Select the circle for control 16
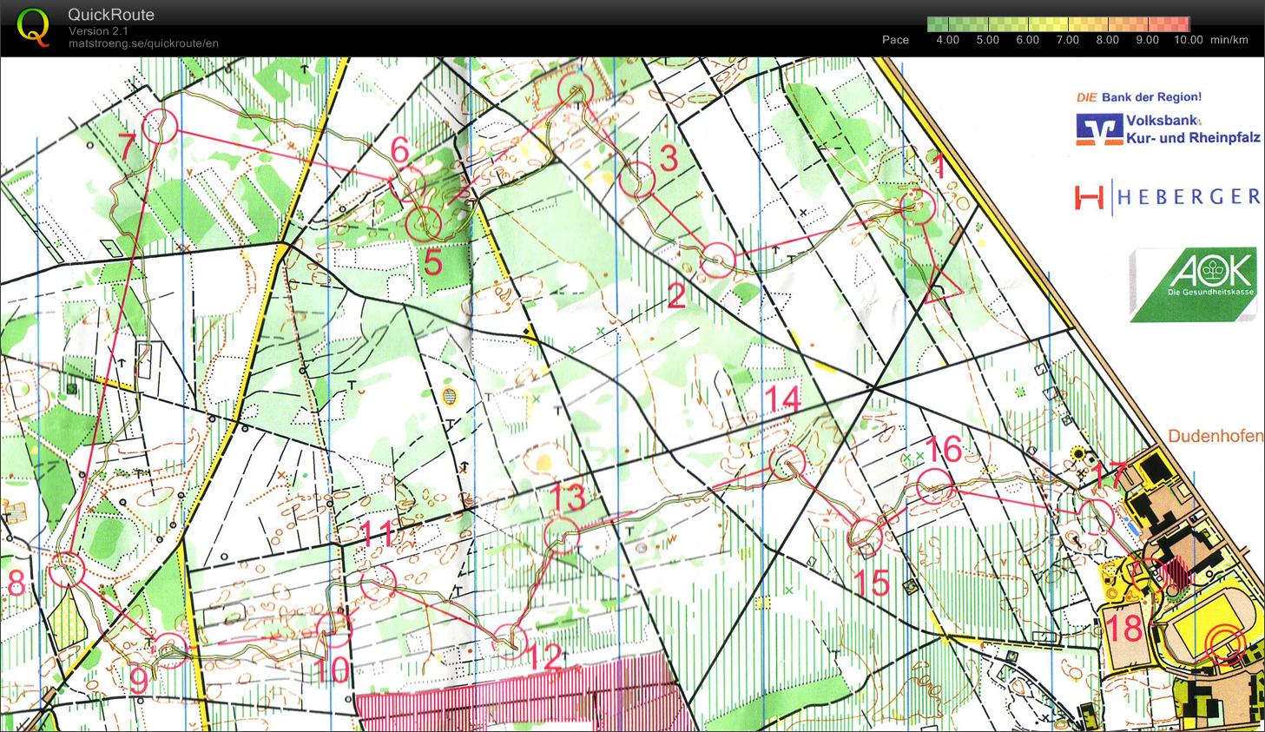Screen dimensions: 1265x732 [936, 485]
